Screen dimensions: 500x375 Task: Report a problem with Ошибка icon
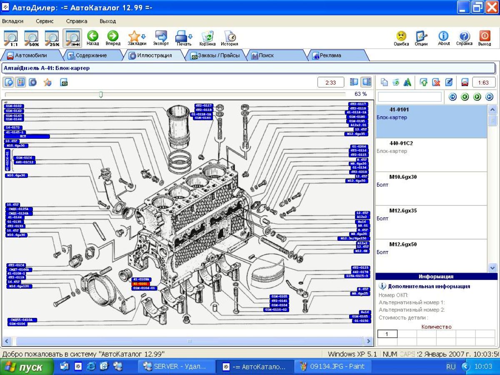click(x=401, y=37)
